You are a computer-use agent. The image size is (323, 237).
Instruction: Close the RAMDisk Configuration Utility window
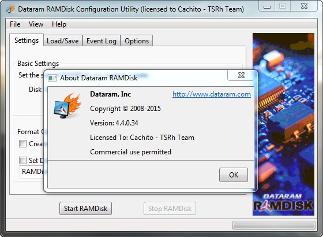point(304,6)
